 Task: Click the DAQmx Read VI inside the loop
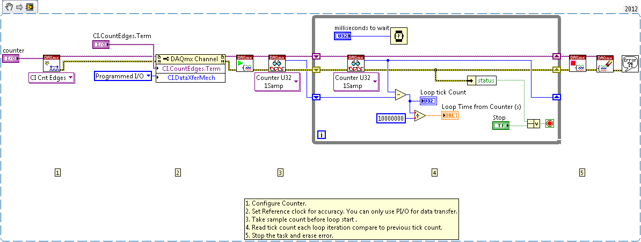pos(355,63)
